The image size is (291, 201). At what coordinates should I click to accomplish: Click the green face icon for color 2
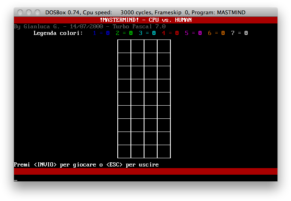point(131,33)
